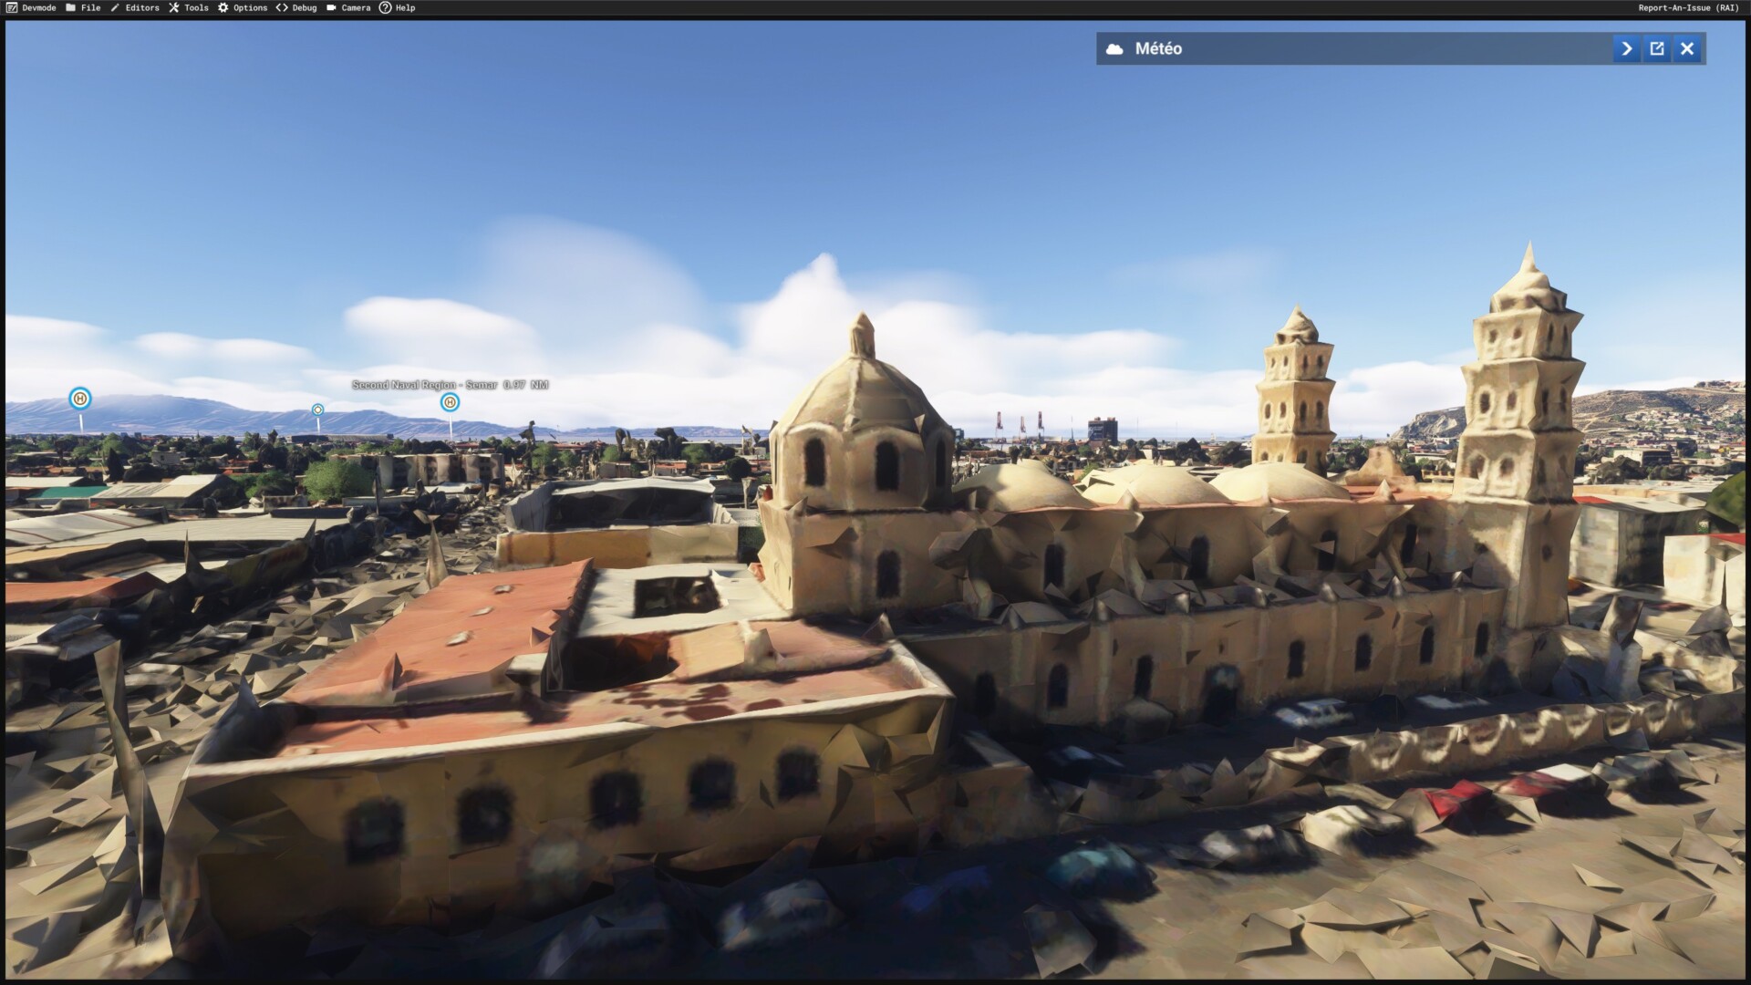
Task: Close the Météo panel
Action: [1687, 49]
